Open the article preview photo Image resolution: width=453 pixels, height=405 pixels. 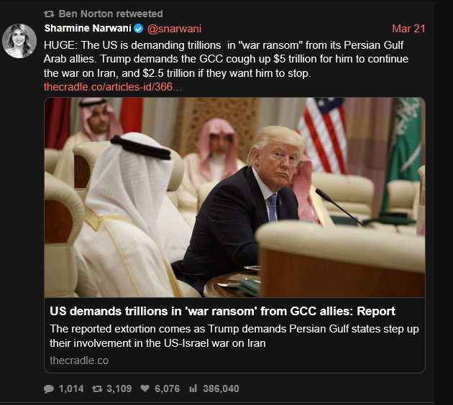pos(234,197)
